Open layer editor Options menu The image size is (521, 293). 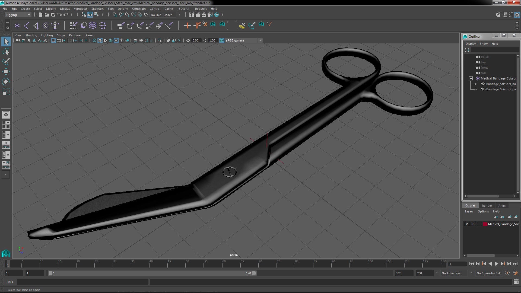click(483, 211)
